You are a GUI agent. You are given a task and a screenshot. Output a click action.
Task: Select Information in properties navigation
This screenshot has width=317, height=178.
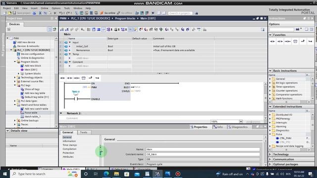click(69, 141)
